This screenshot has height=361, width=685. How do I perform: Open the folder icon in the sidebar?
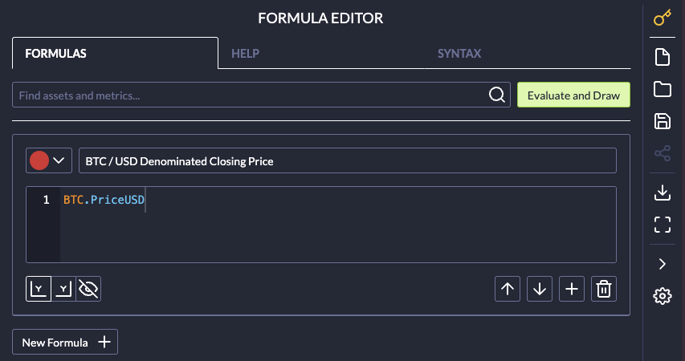coord(663,89)
